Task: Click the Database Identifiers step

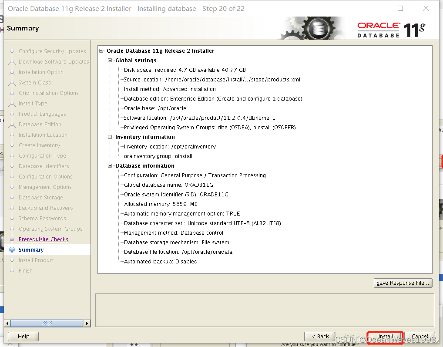Action: click(44, 166)
